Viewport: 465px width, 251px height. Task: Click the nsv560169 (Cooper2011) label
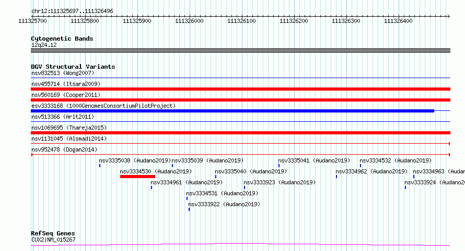click(66, 95)
